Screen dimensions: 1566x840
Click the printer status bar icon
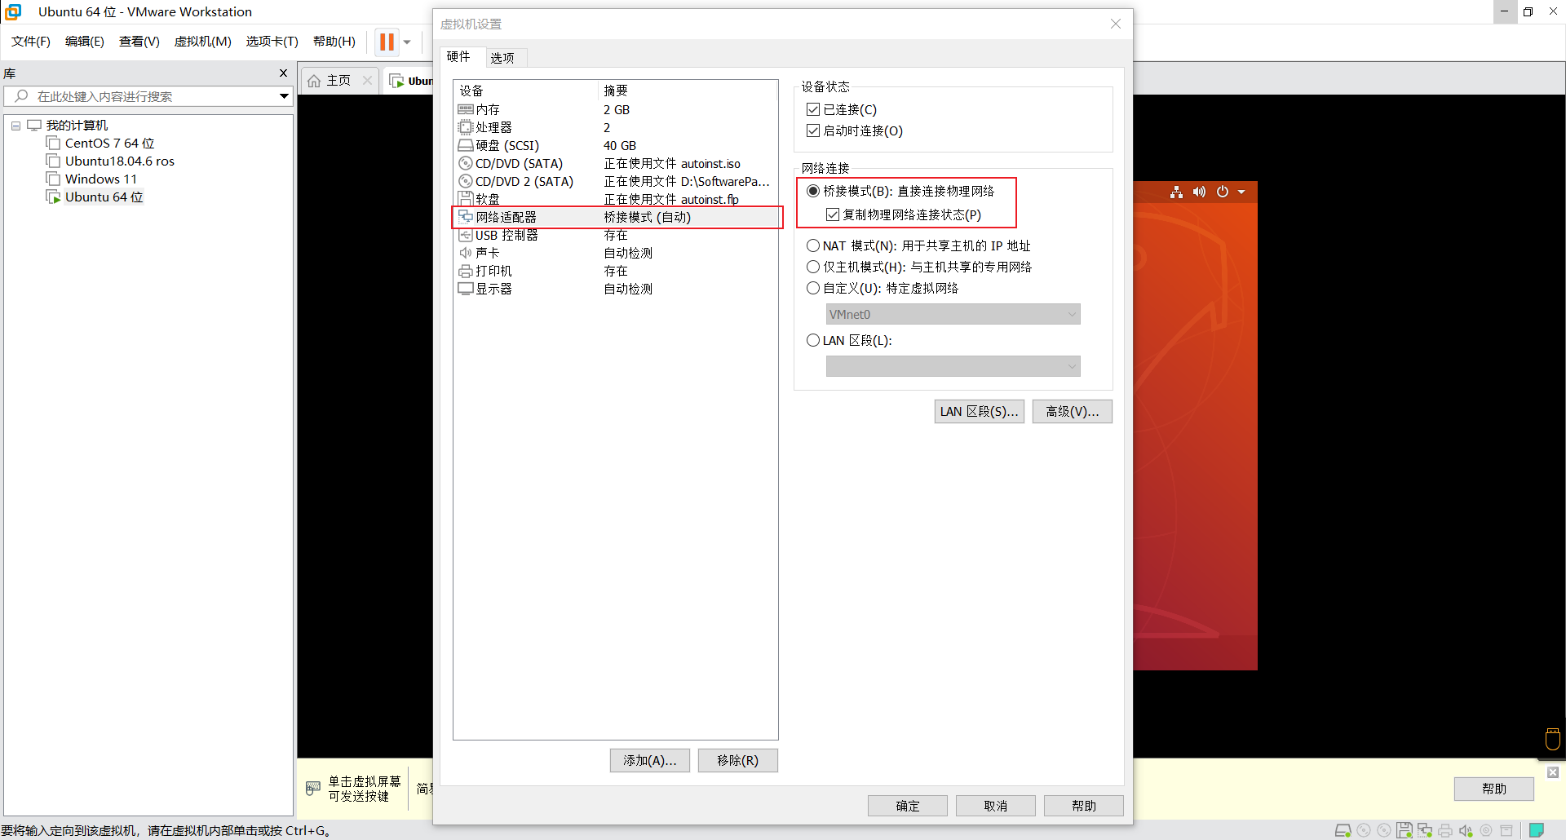[x=1445, y=830]
